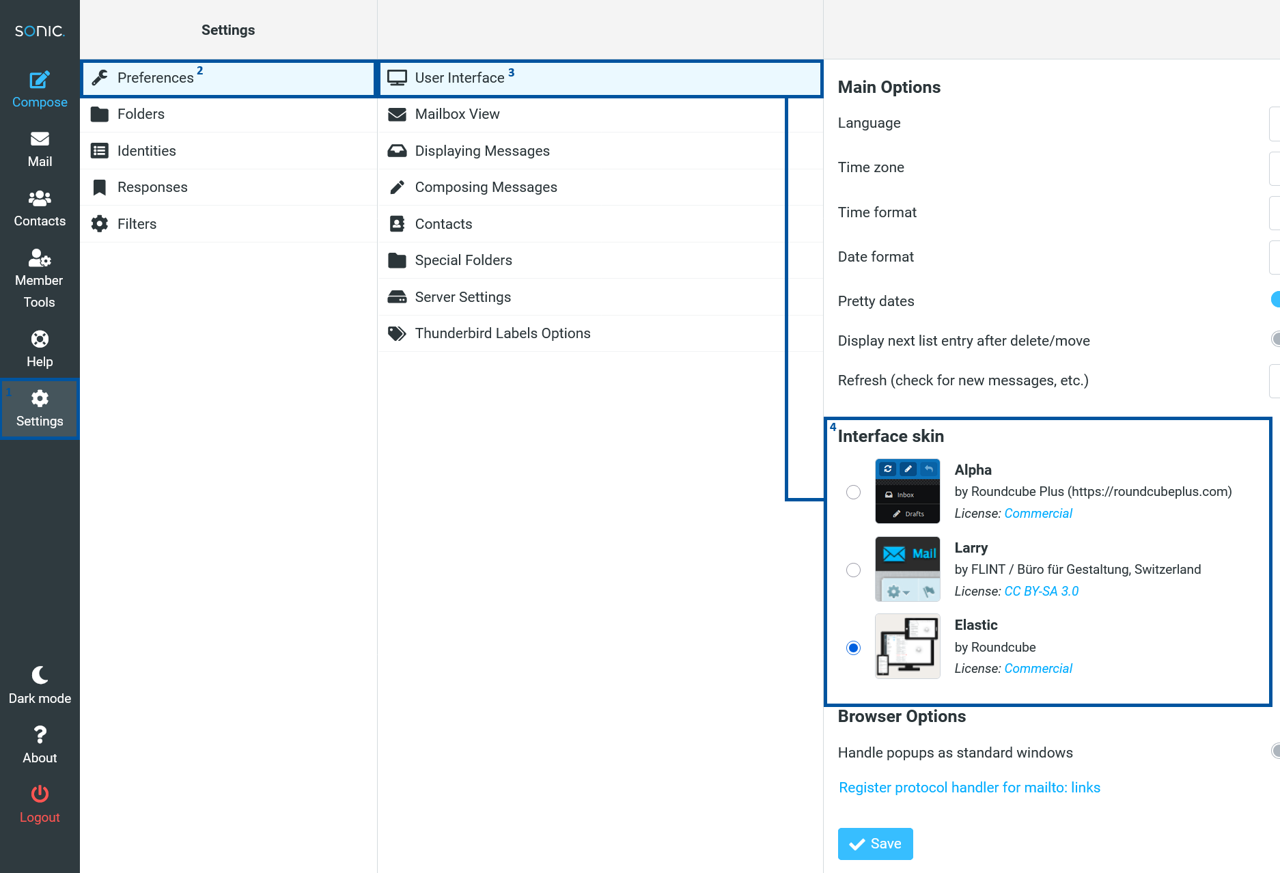Toggle the Pretty dates switch

tap(1275, 299)
